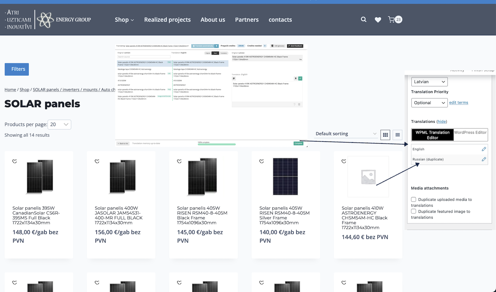This screenshot has width=496, height=292.
Task: Click the green checkmark in translation editor
Action: coord(300,78)
